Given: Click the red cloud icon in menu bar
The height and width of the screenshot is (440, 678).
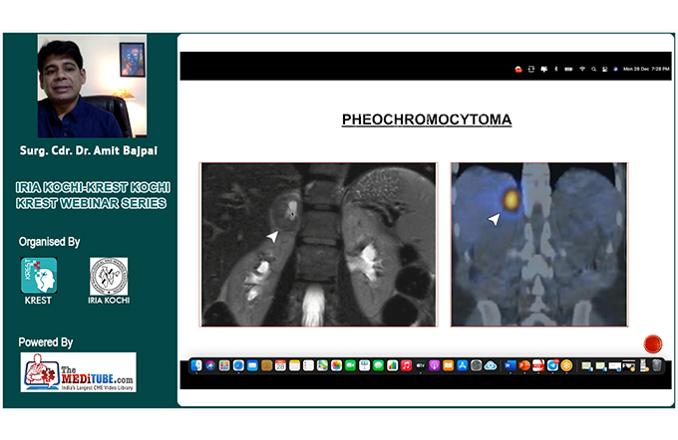Looking at the screenshot, I should [518, 69].
